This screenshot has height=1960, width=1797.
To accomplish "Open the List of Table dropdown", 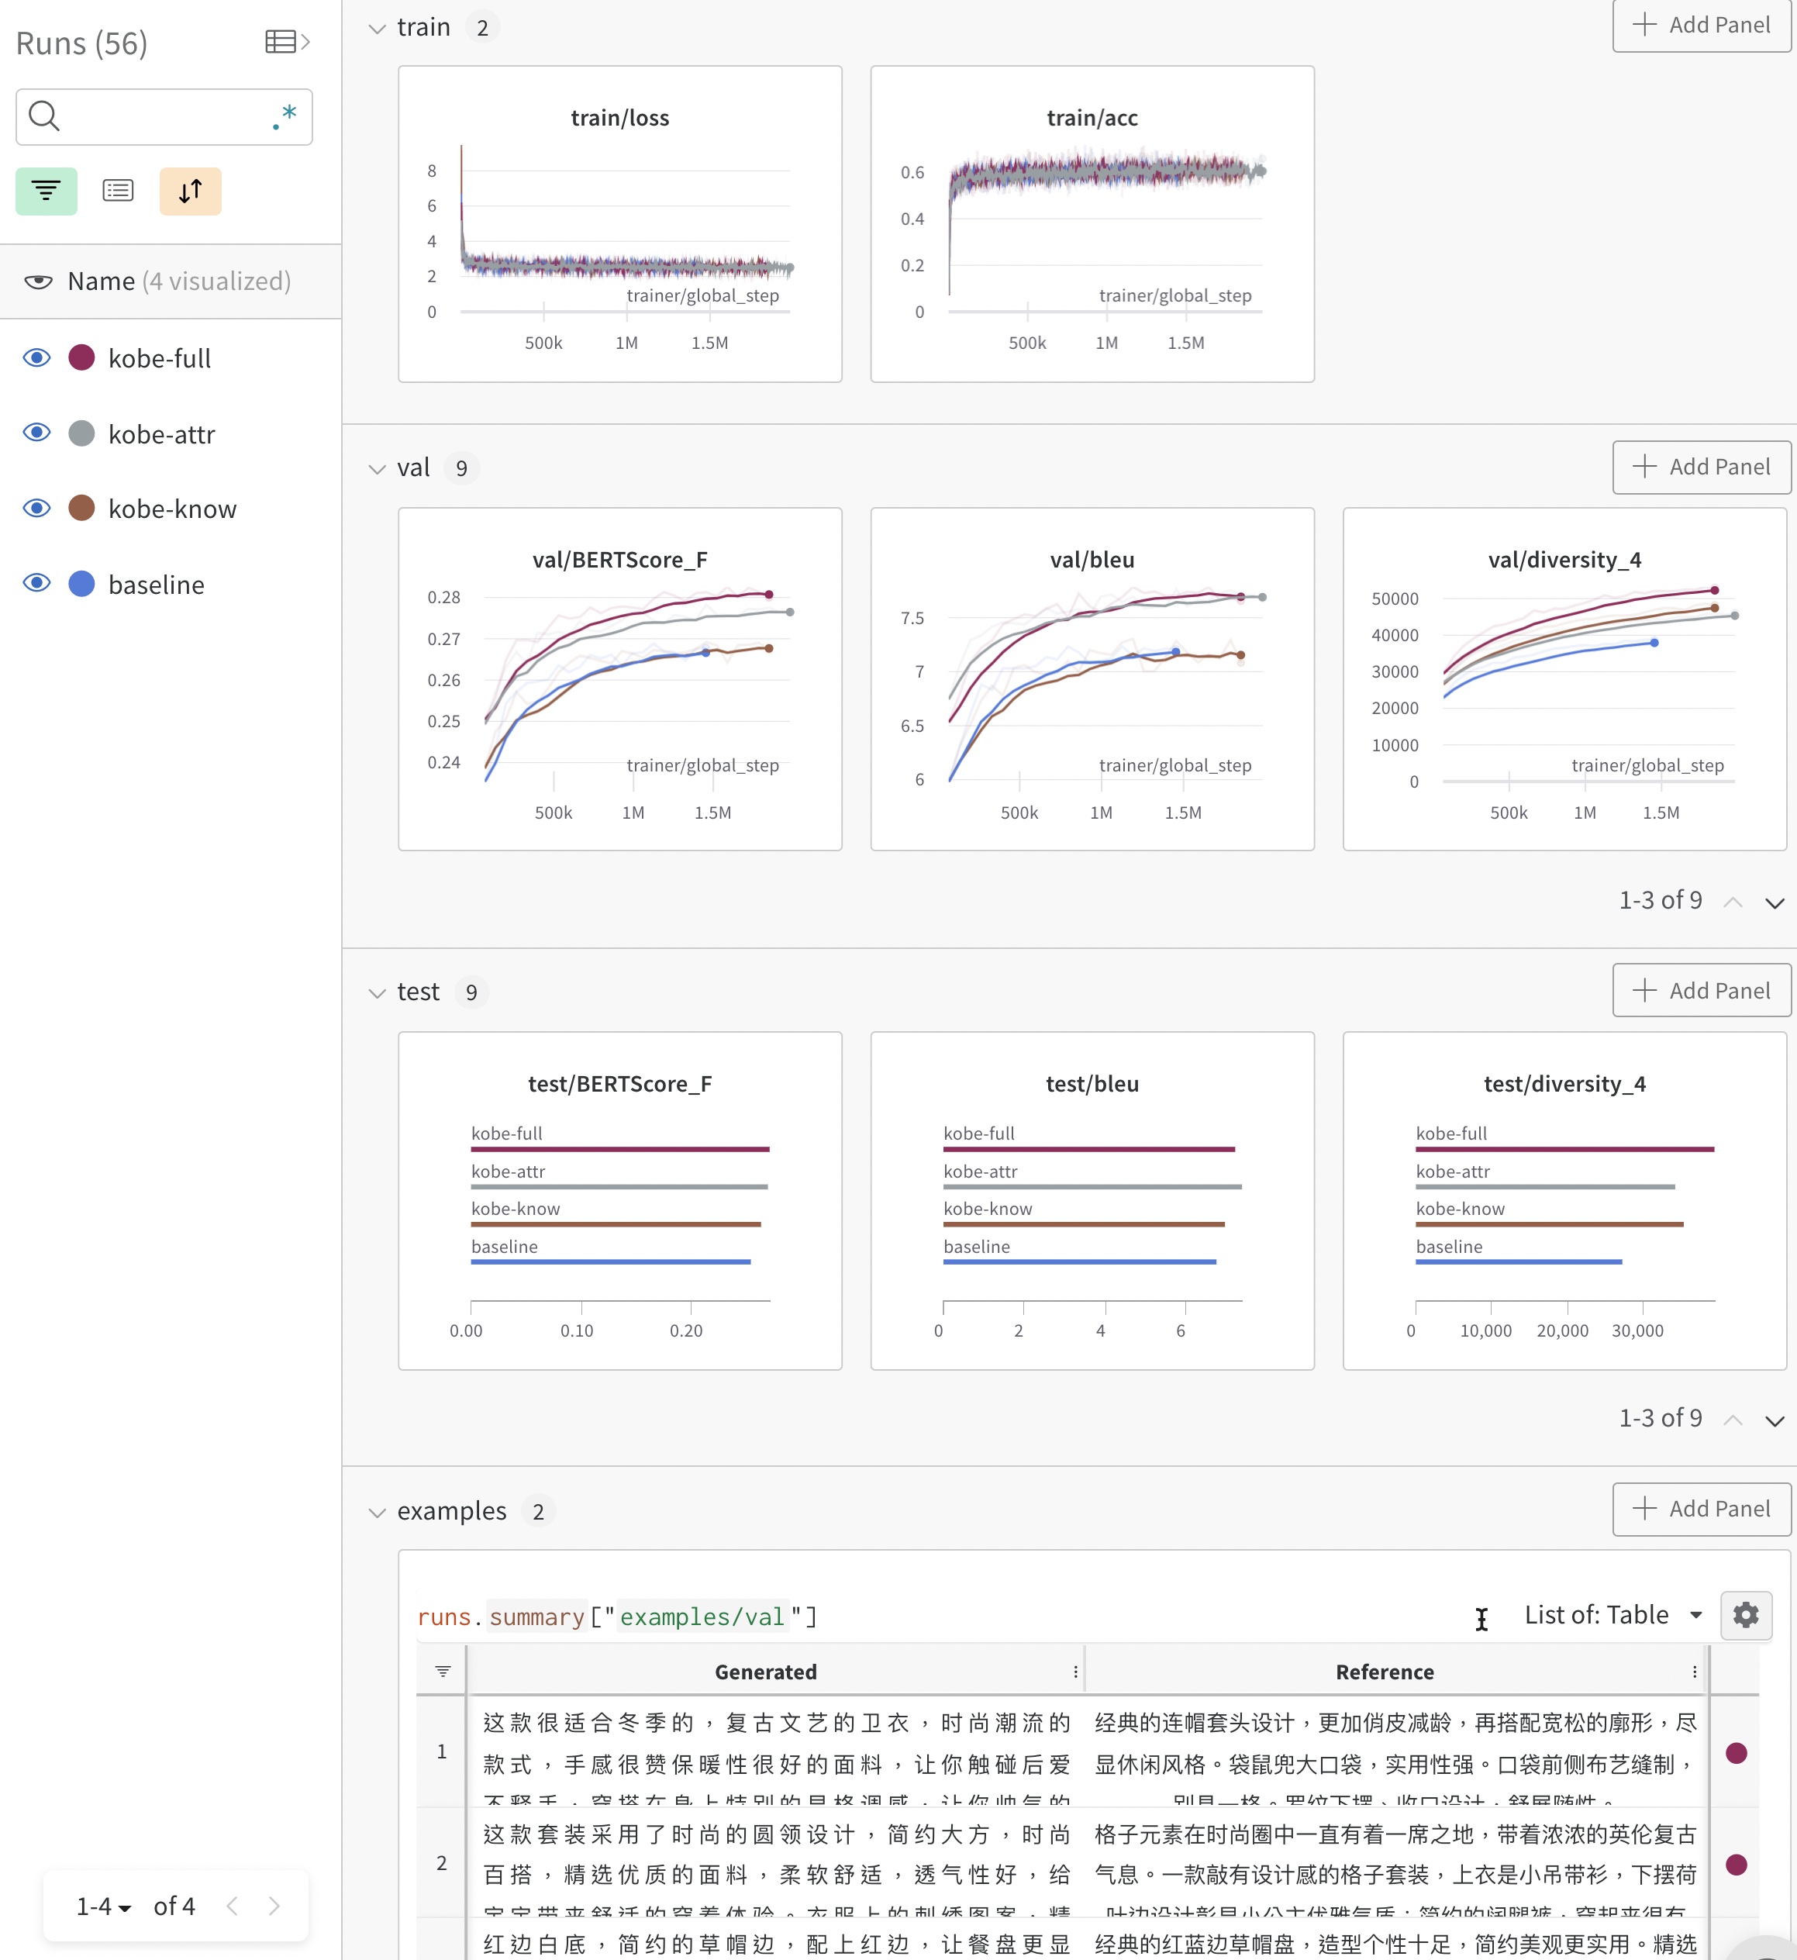I will click(1612, 1616).
